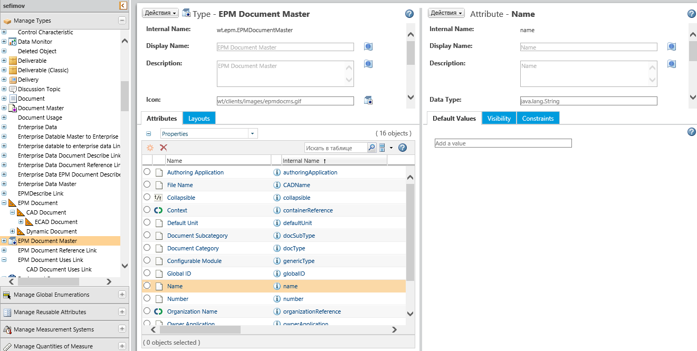The image size is (697, 351).
Task: Open localization for Attribute Display Name
Action: pos(672,47)
